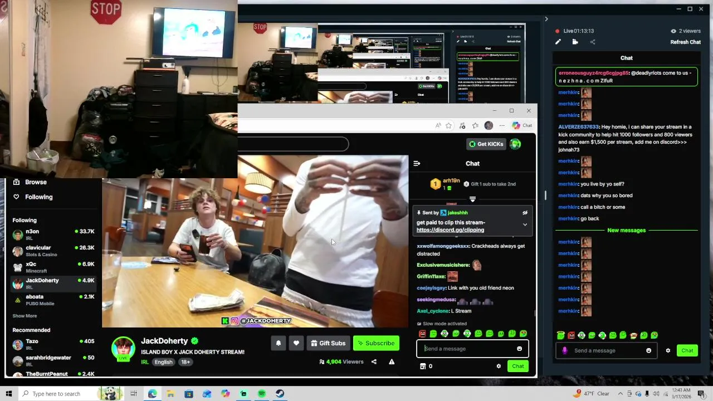This screenshot has height=401, width=713.
Task: Click the IRL category link under stream title
Action: pyautogui.click(x=145, y=362)
